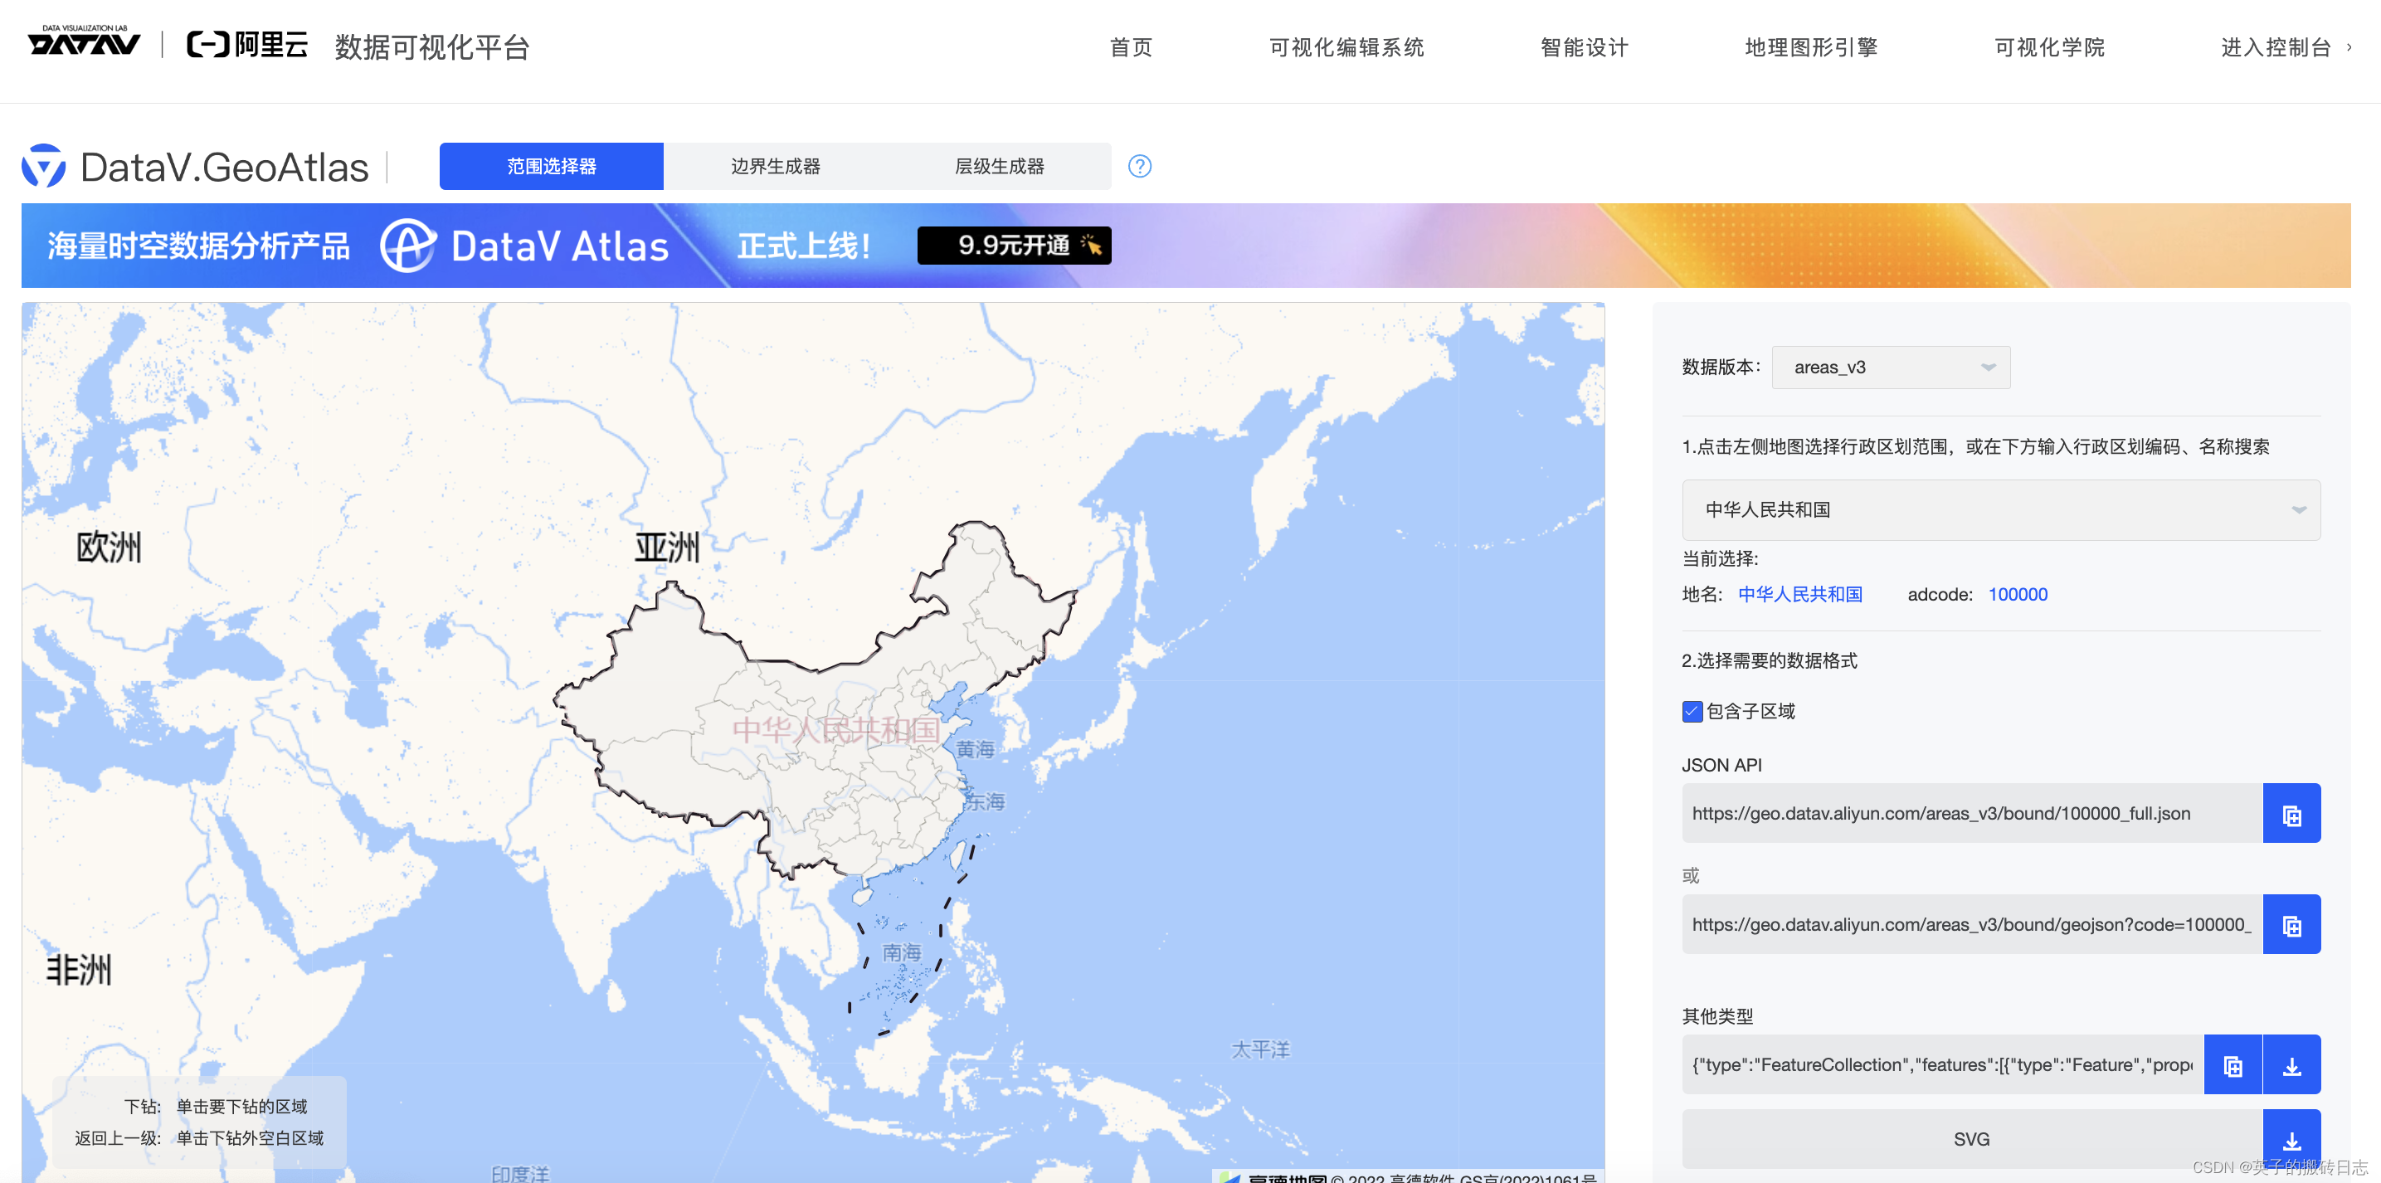Copy the FeatureCollection JSON text

2232,1064
